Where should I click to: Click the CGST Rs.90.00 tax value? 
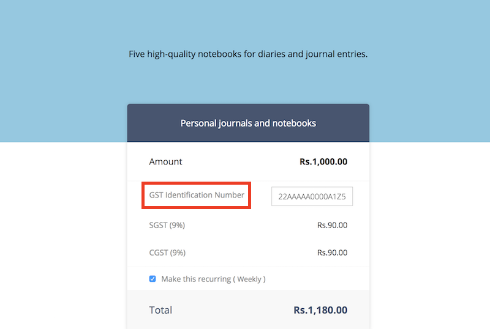click(x=332, y=253)
